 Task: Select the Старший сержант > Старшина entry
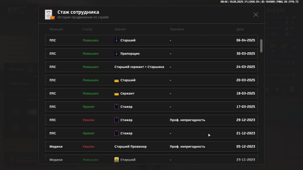[139, 67]
